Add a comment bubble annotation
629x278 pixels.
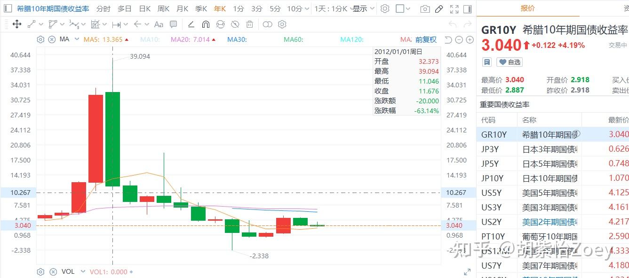pos(174,24)
